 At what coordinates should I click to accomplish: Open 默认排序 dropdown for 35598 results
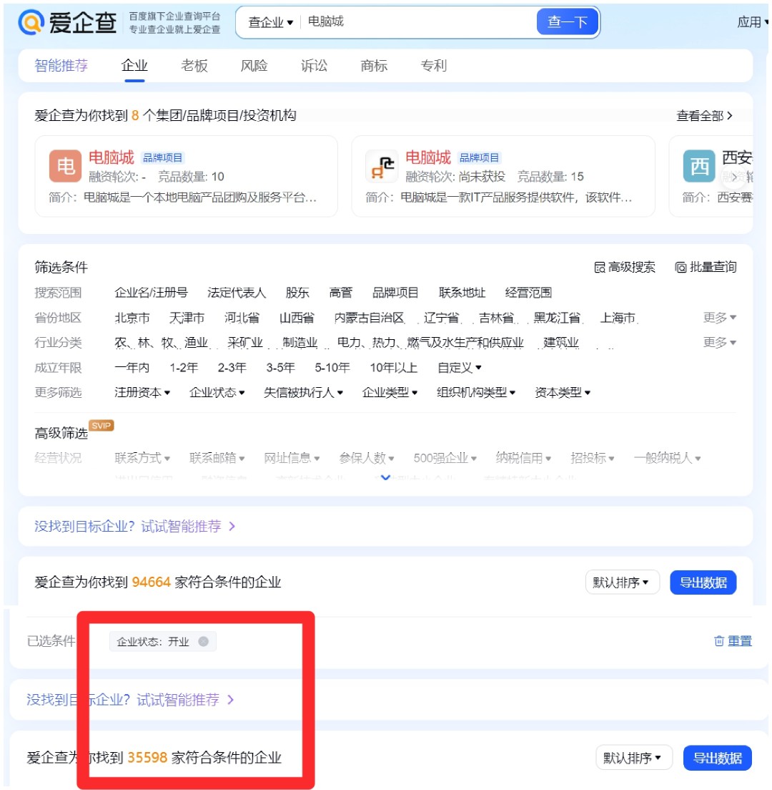(x=633, y=758)
